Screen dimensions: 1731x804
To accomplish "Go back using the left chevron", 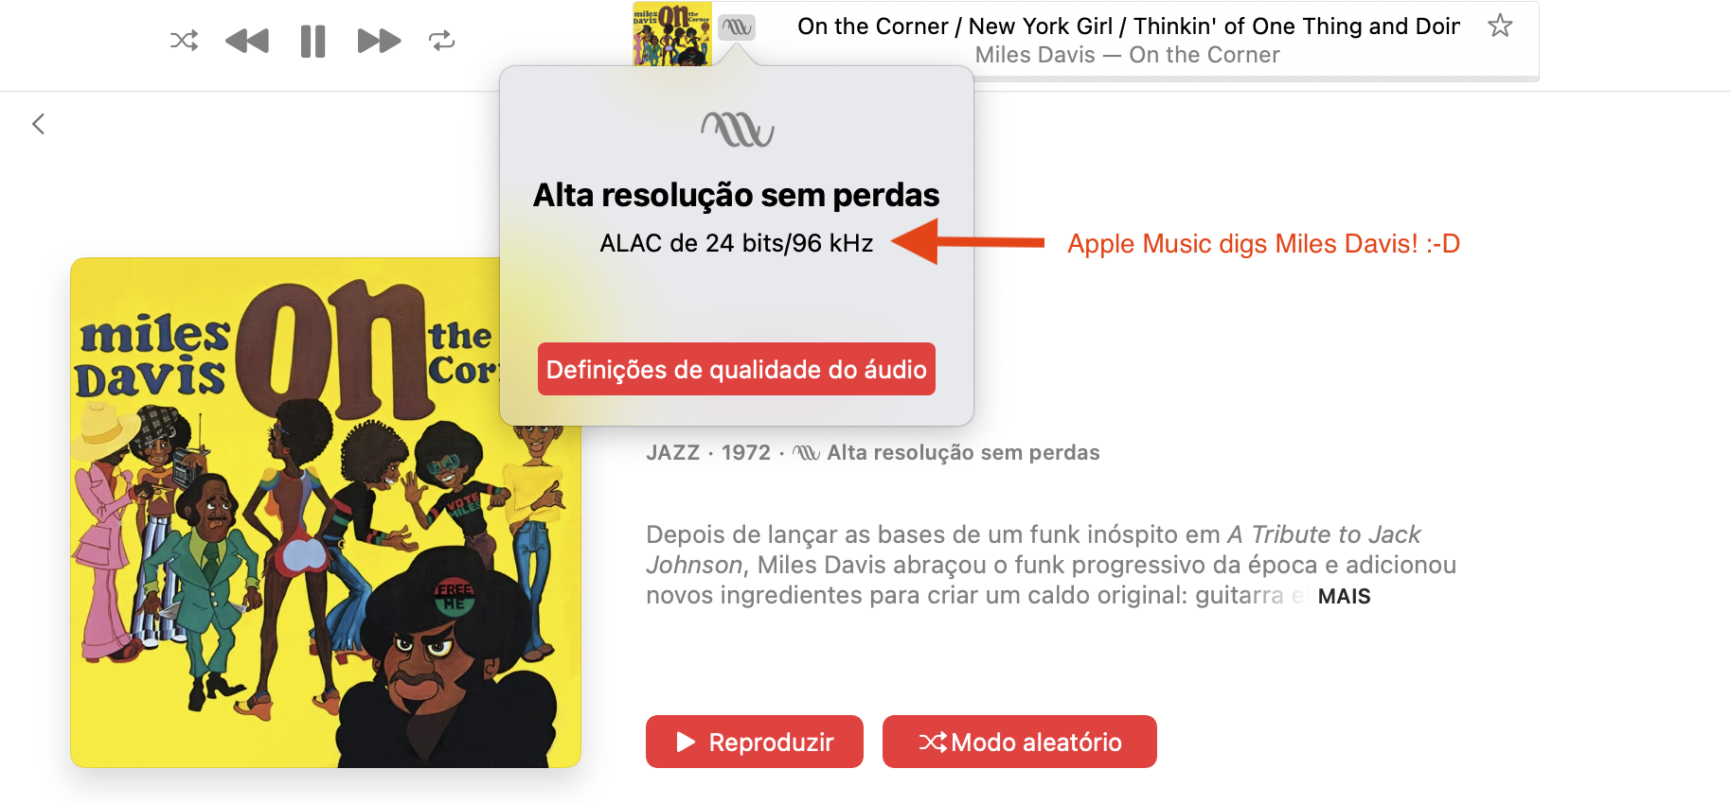I will coord(38,124).
